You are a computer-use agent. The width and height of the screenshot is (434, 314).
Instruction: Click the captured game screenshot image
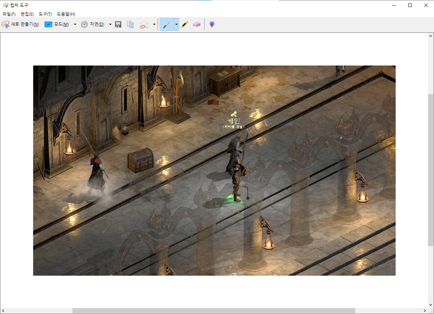214,170
